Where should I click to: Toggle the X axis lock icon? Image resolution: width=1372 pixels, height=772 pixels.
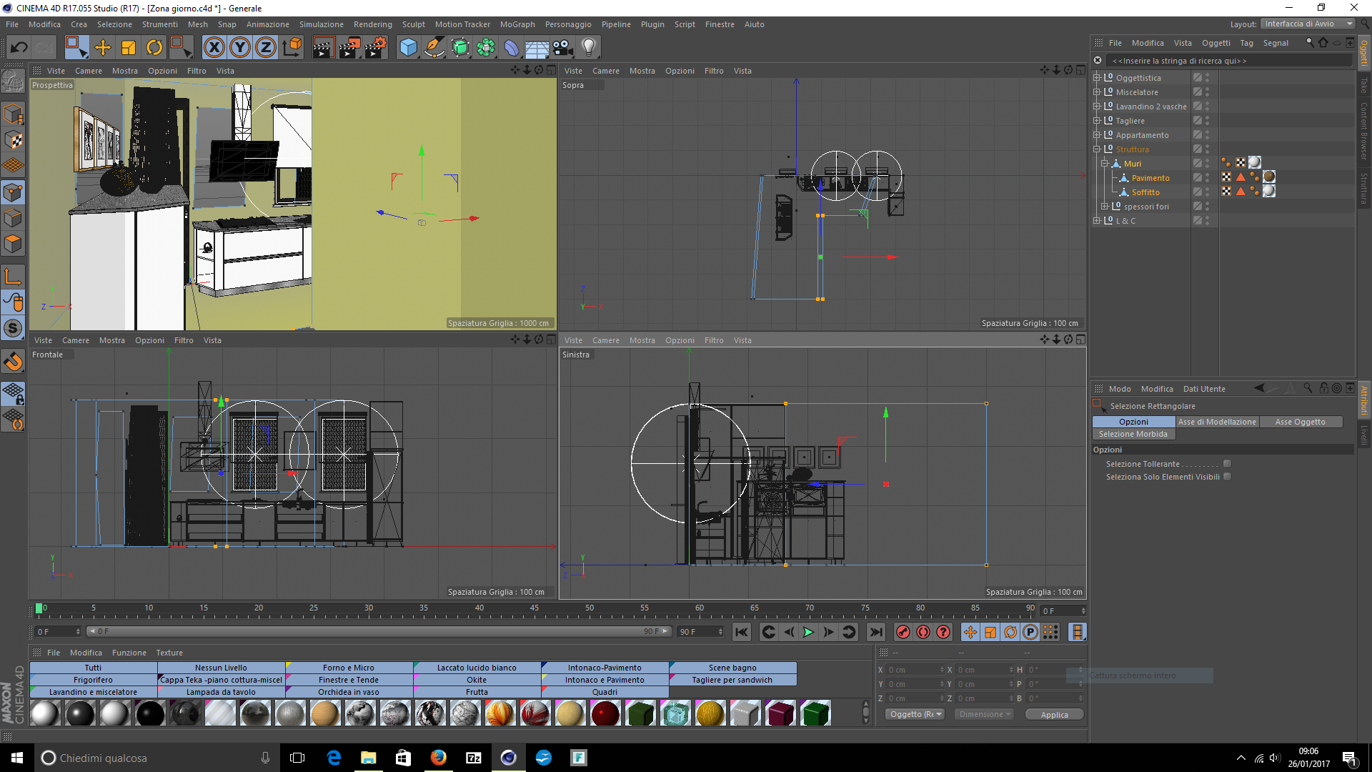pos(214,48)
